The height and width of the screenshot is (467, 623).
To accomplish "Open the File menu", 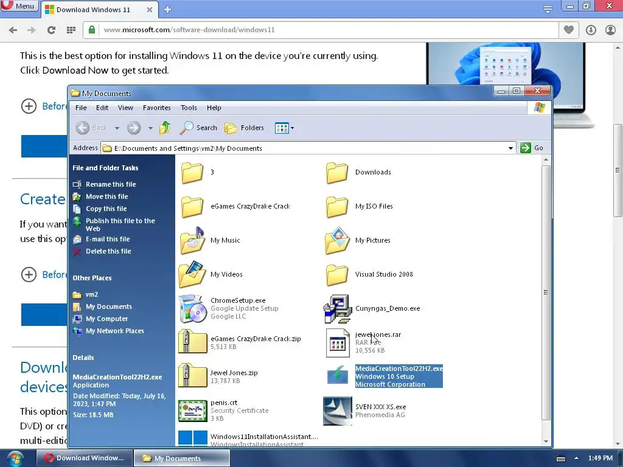I will (81, 108).
